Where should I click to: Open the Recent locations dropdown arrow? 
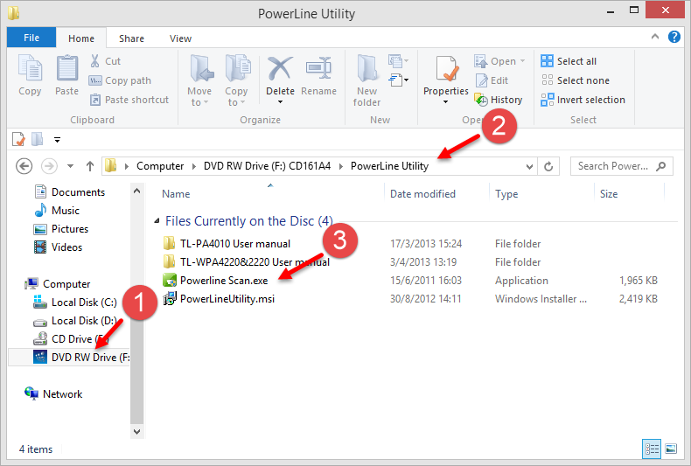pos(70,166)
